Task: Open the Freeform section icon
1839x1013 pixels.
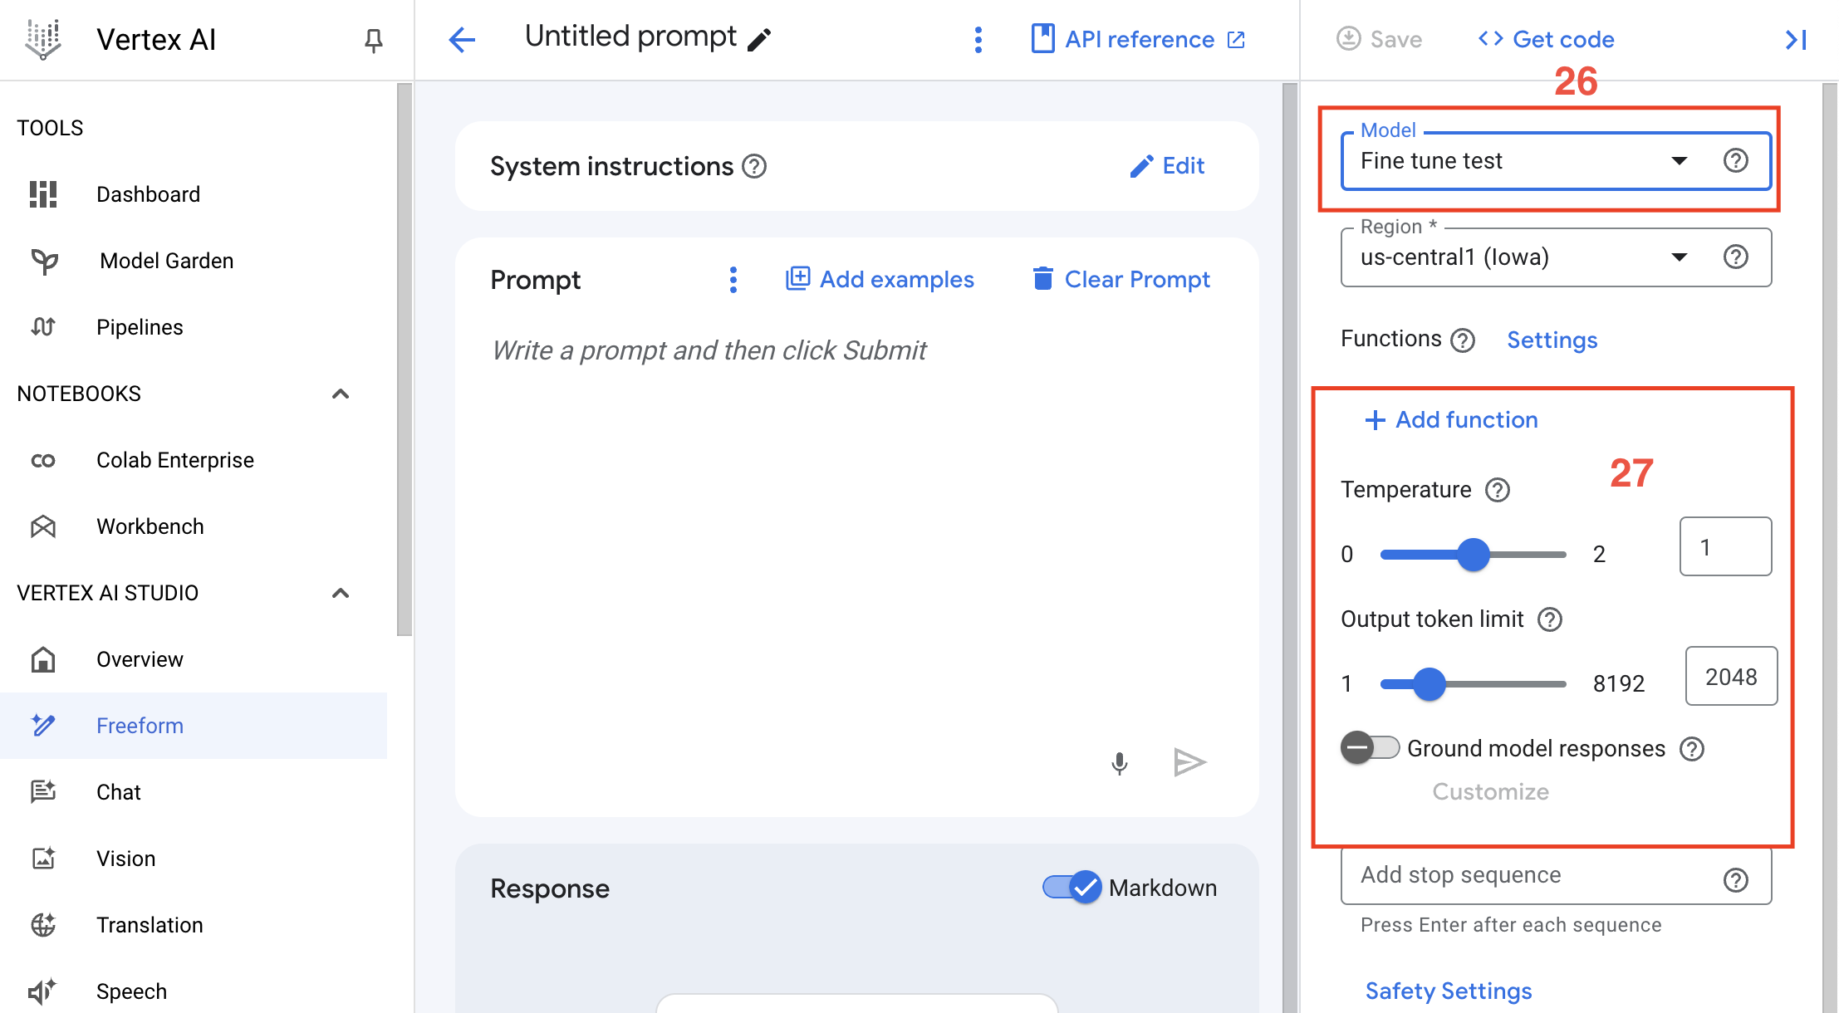Action: 44,725
